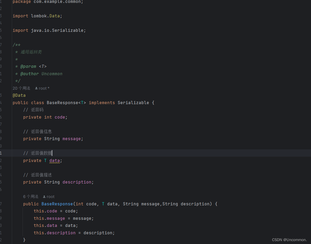This screenshot has height=244, width=311.
Task: Click the 'int' keyword in 'private int code'
Action: tap(48, 117)
